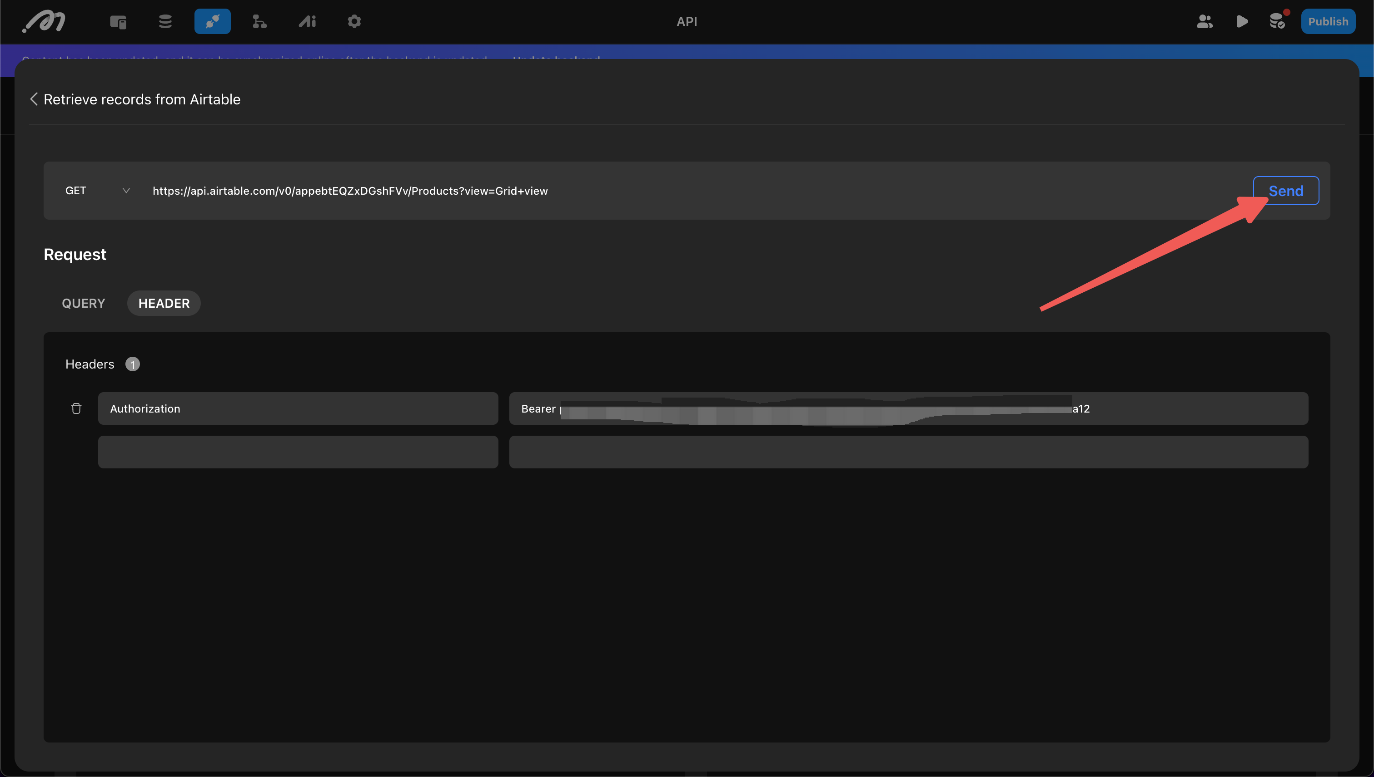The width and height of the screenshot is (1374, 777).
Task: Click the backend sync status icon
Action: tap(1277, 21)
